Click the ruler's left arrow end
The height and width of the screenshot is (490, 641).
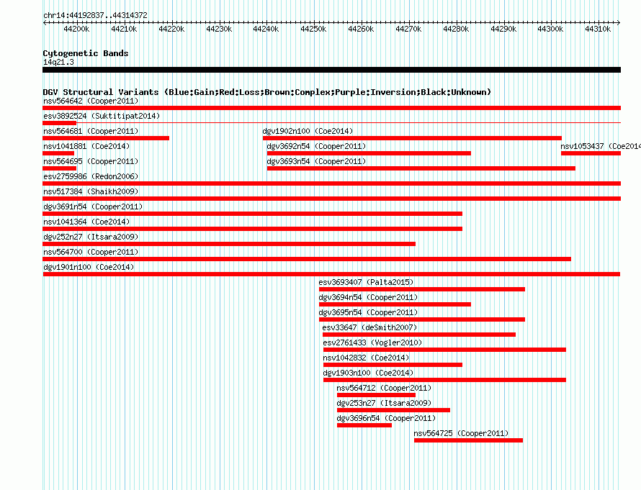click(x=45, y=23)
